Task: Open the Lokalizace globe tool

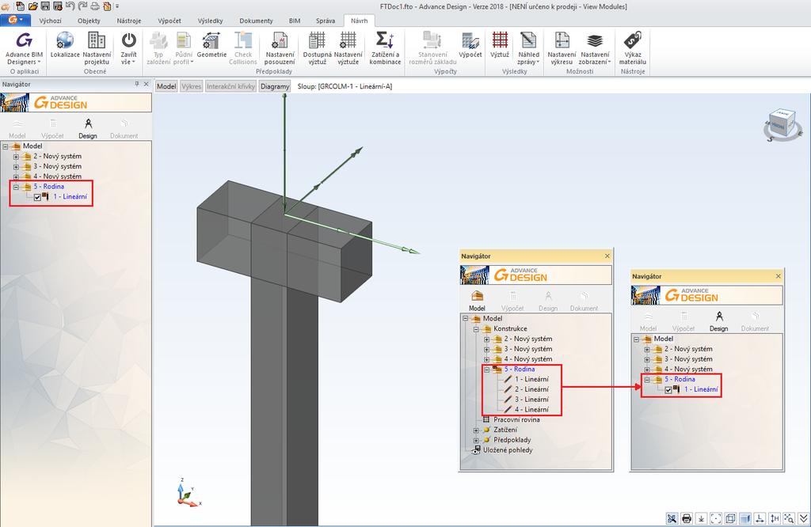Action: [x=65, y=45]
